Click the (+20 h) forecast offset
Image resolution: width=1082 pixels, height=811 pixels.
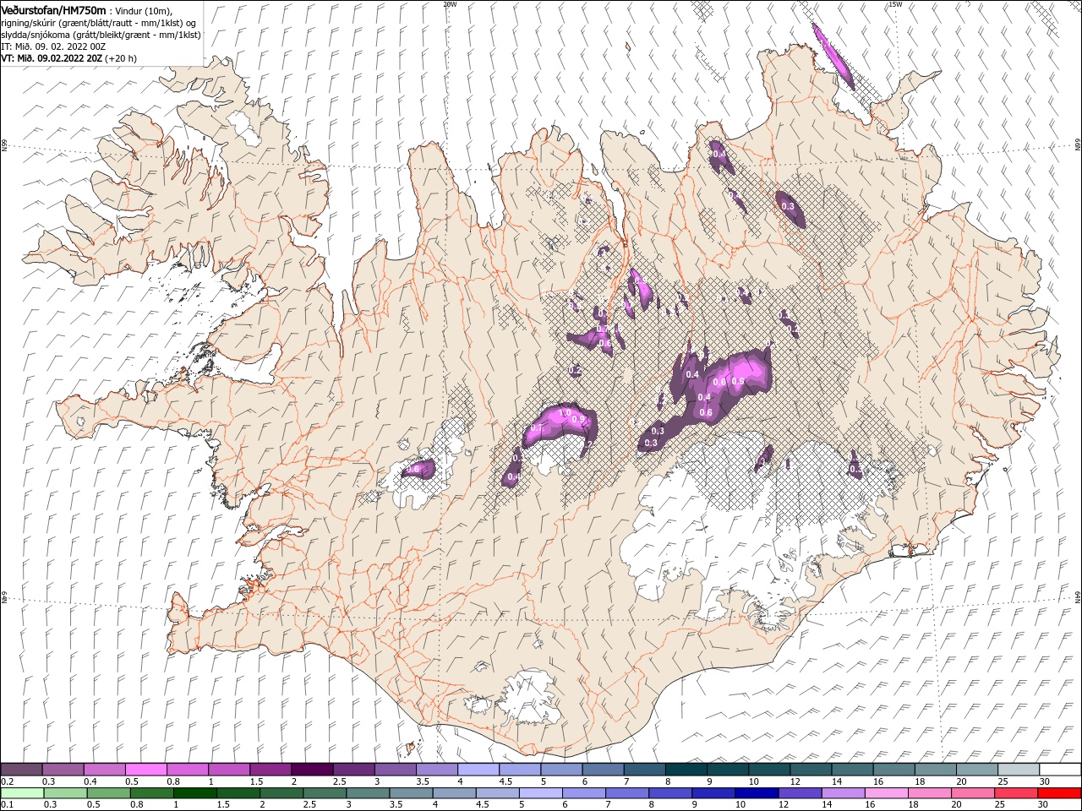(x=119, y=58)
